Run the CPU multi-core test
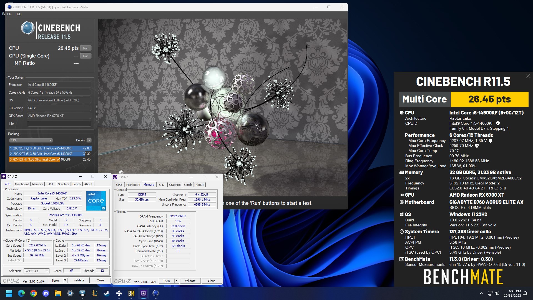Viewport: 533px width, 300px height. click(x=86, y=48)
